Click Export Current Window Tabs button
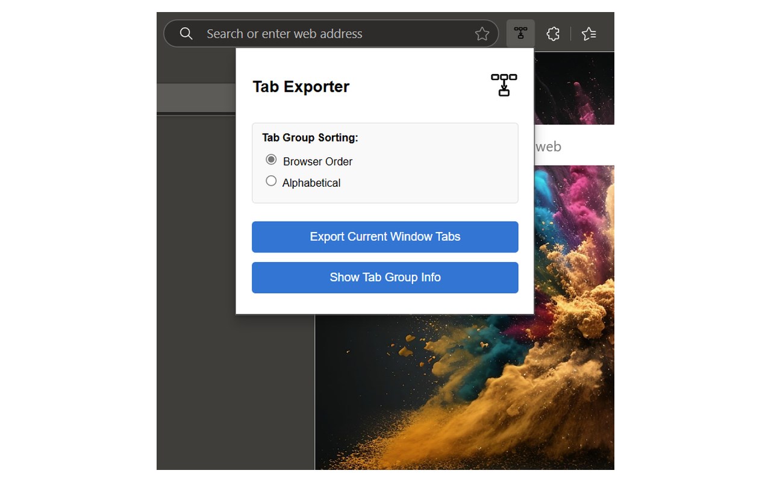Screen dimensions: 771x482 [385, 237]
